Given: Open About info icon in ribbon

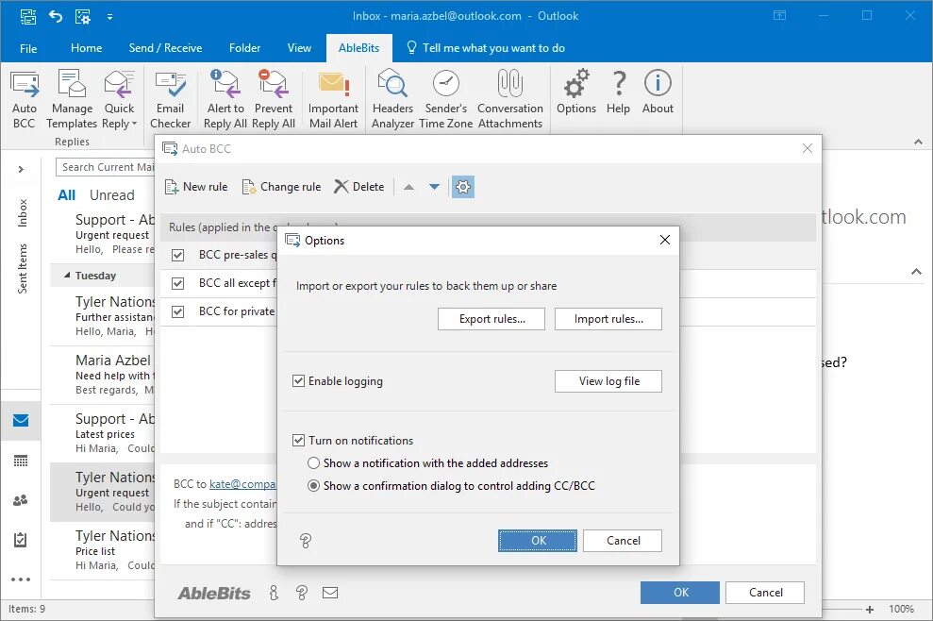Looking at the screenshot, I should (x=658, y=92).
